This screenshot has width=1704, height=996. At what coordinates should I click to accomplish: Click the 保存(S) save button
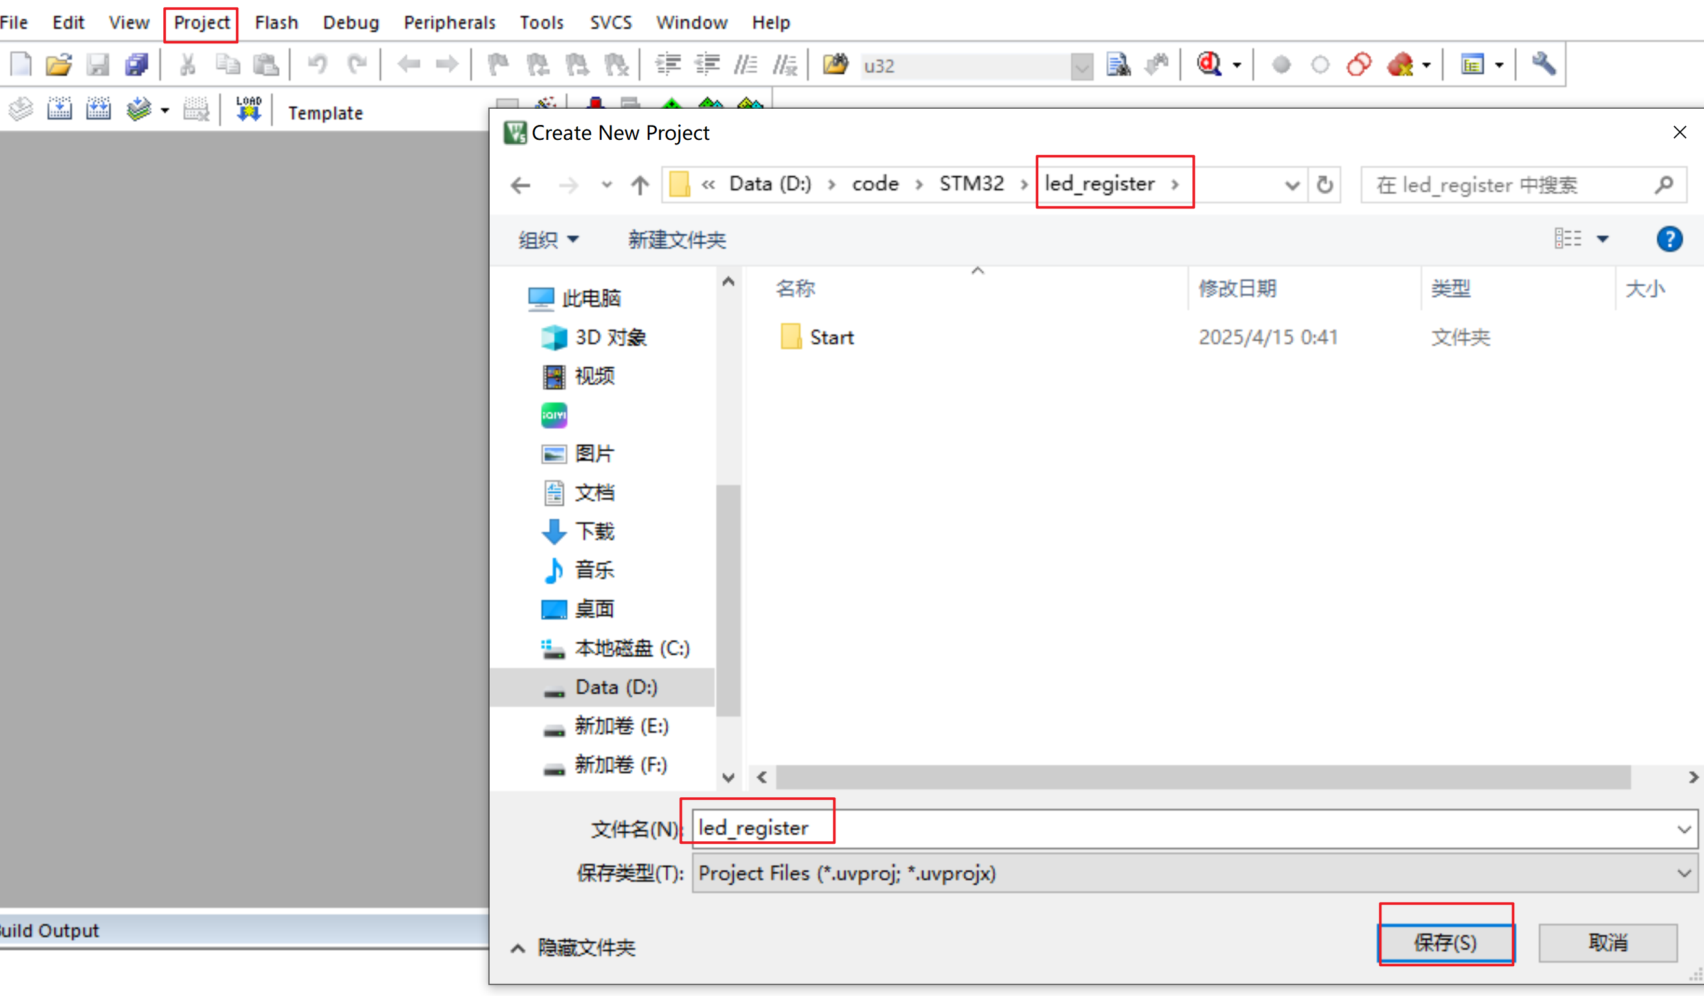point(1446,942)
